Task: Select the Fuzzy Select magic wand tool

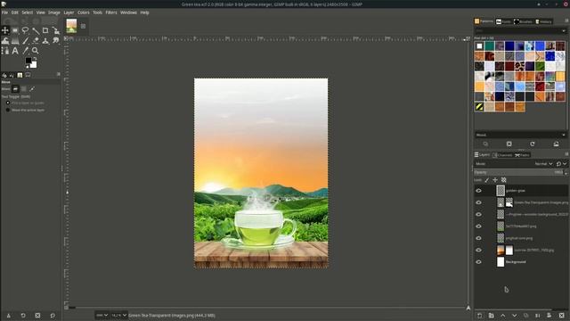Action: click(36, 30)
